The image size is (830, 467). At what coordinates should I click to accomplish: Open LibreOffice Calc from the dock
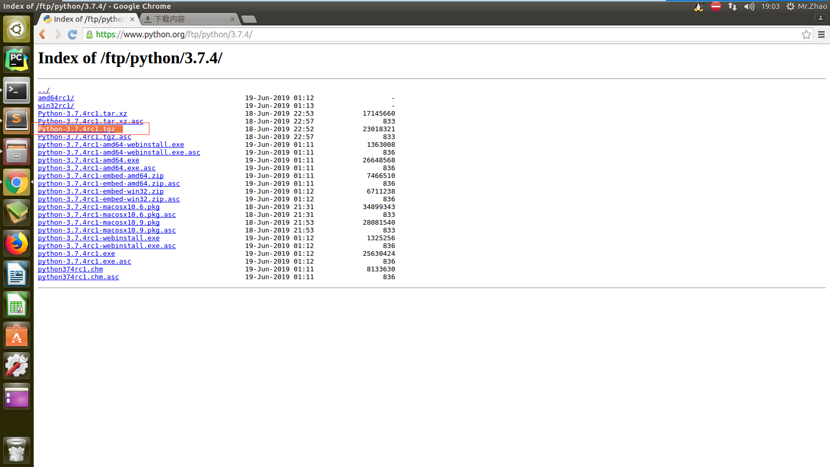coord(17,305)
